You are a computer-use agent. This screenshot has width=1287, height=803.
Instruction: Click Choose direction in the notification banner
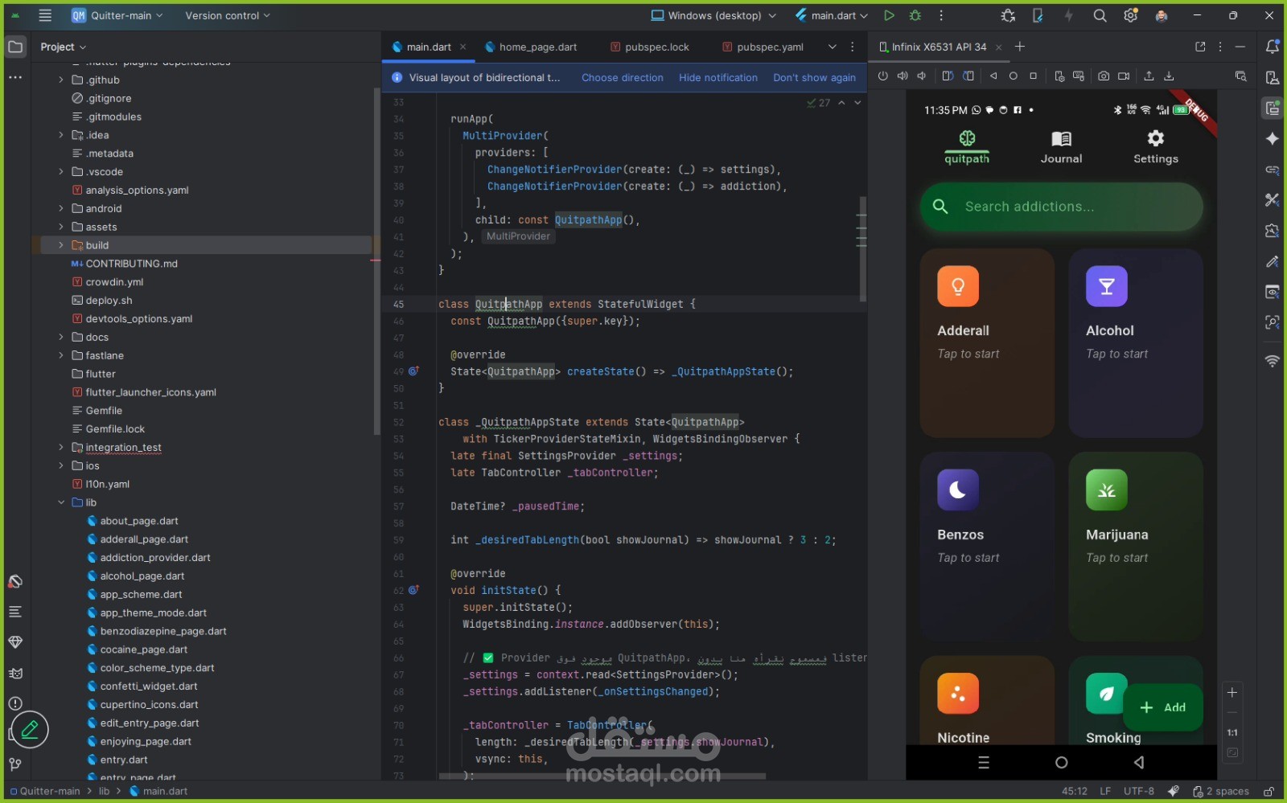623,77
